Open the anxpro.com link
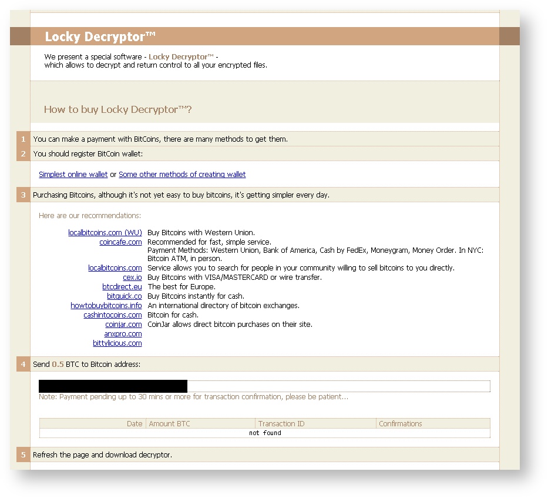Viewport: 548px width, 498px height. tap(123, 334)
